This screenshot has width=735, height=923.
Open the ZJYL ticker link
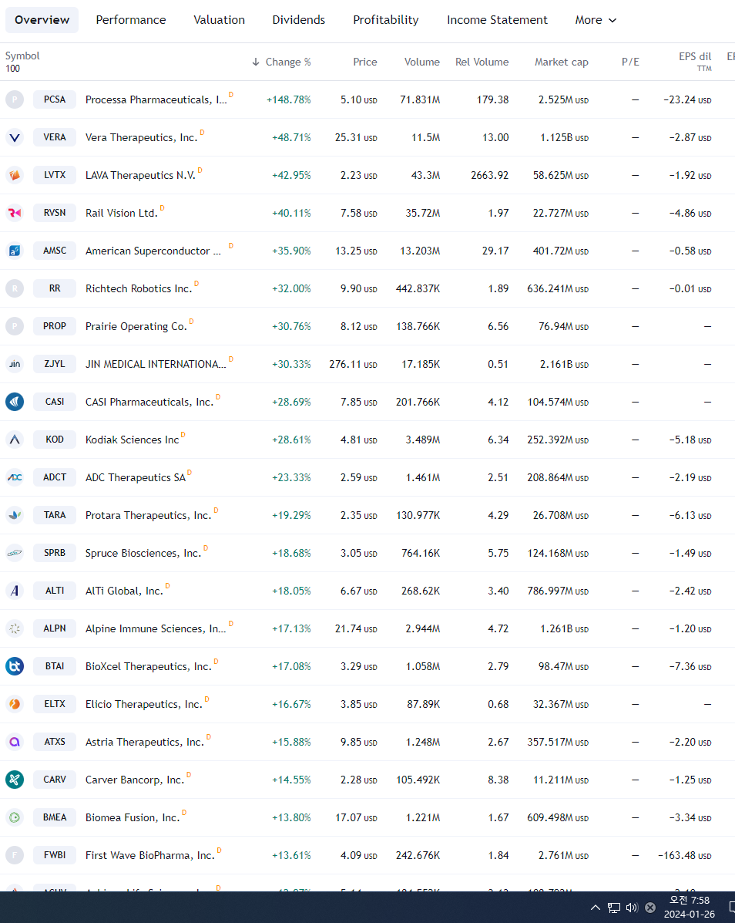tap(55, 364)
